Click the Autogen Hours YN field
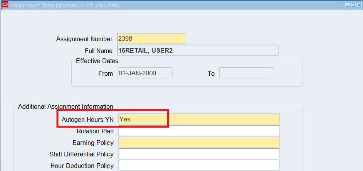This screenshot has width=363, height=171. tap(199, 119)
